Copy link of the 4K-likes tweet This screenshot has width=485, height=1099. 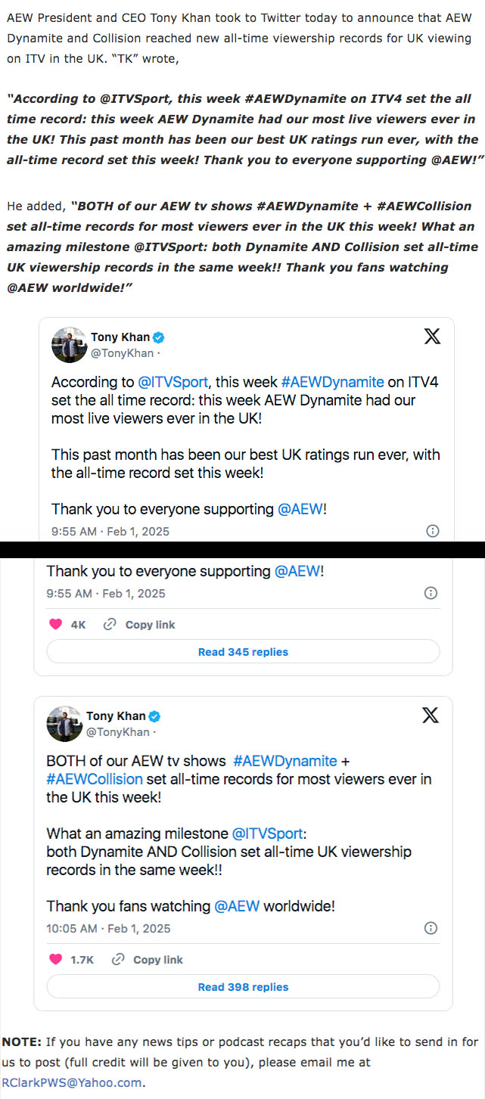pyautogui.click(x=139, y=625)
